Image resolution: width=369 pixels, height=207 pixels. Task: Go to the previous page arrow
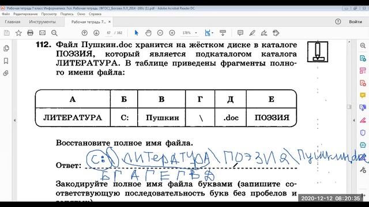point(85,33)
